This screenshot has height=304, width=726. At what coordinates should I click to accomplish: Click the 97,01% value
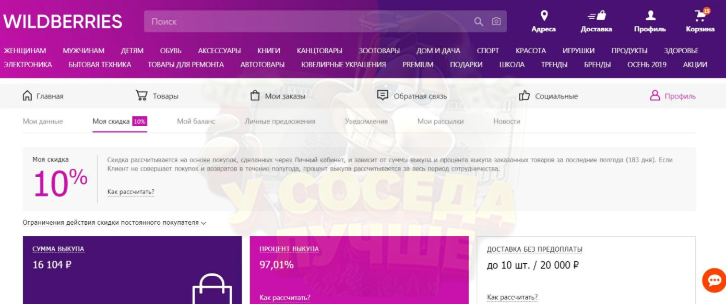click(277, 264)
